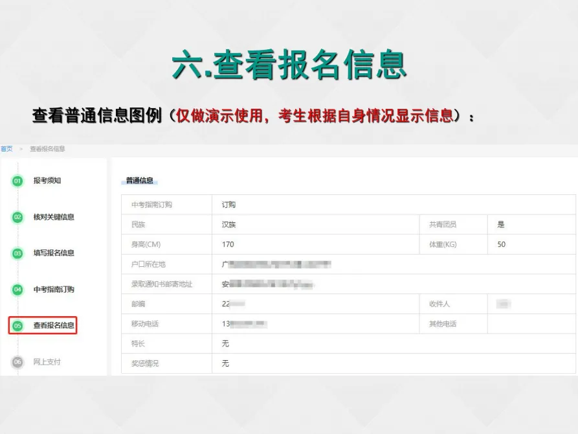The width and height of the screenshot is (578, 434).
Task: Click 查看报名信息 breadcrumb text
Action: click(47, 149)
